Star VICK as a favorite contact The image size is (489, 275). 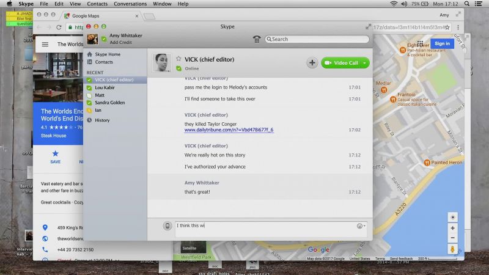click(x=178, y=59)
